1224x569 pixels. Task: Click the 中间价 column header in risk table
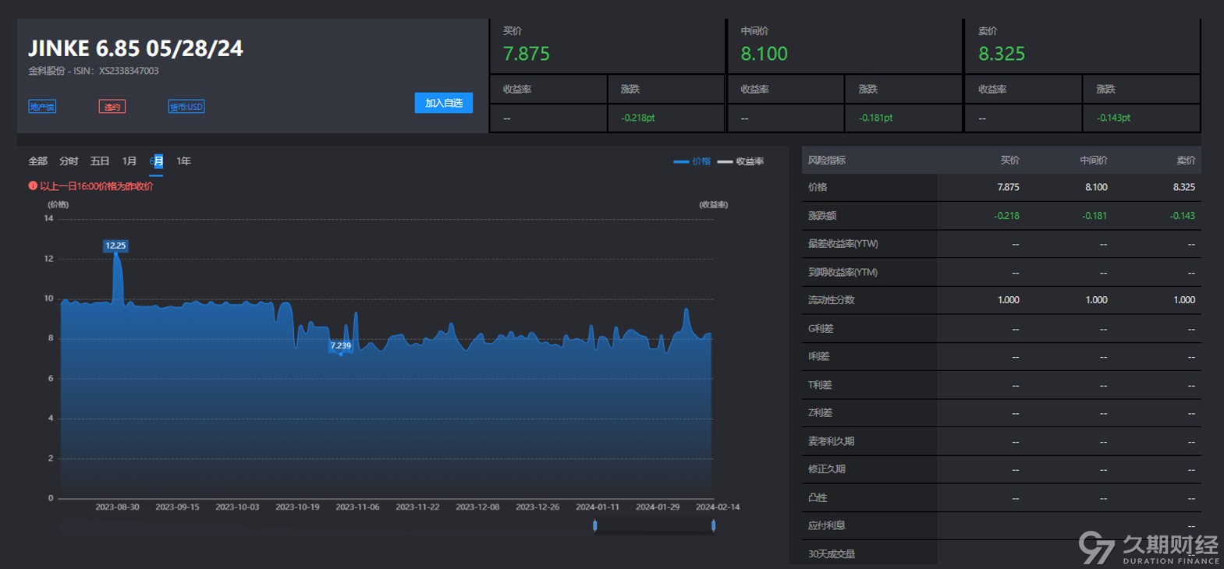click(x=1094, y=160)
